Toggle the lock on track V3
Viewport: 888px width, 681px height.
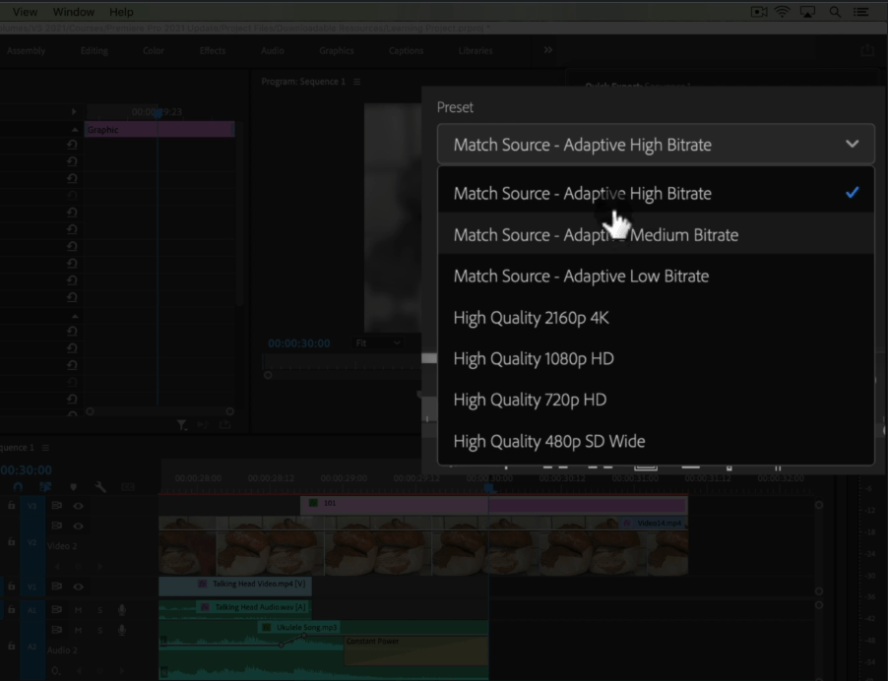click(12, 505)
